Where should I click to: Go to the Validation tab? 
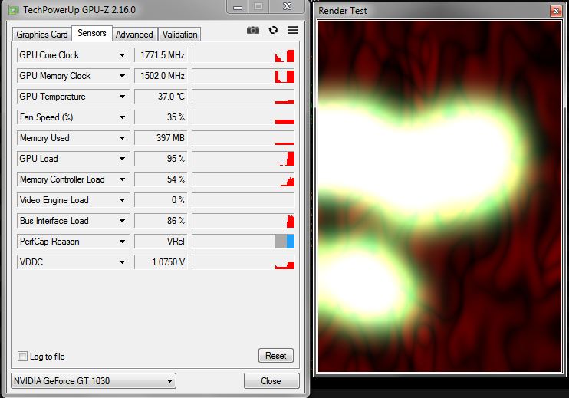click(x=179, y=35)
